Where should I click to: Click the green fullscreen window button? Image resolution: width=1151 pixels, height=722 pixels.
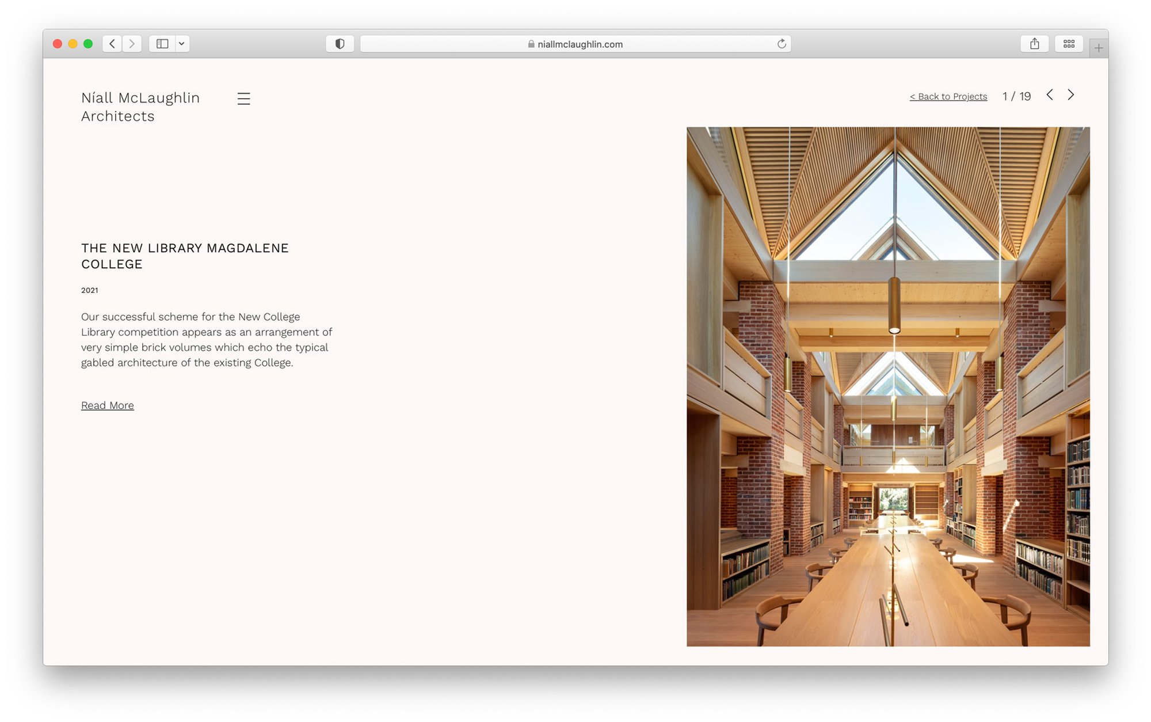tap(88, 44)
